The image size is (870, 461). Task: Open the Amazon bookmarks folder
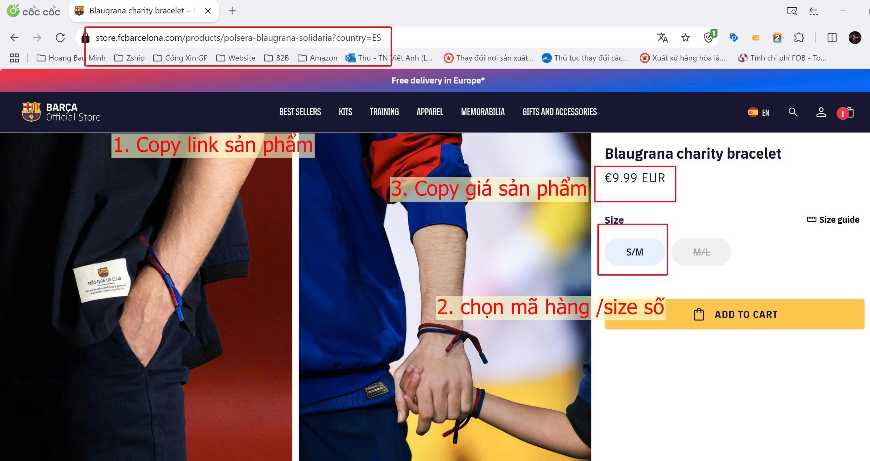pos(317,58)
